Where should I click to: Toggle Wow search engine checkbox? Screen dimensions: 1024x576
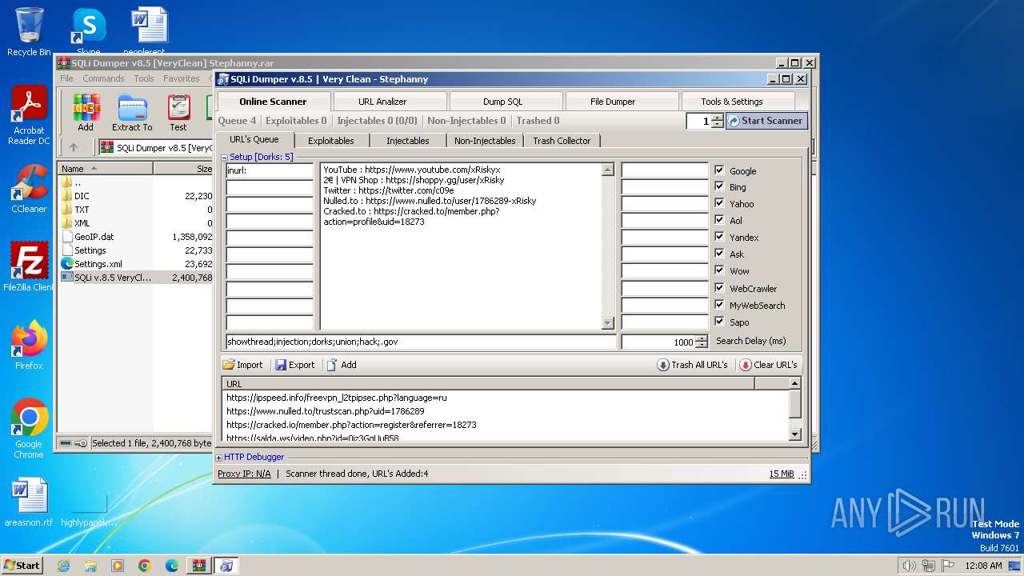click(x=719, y=270)
